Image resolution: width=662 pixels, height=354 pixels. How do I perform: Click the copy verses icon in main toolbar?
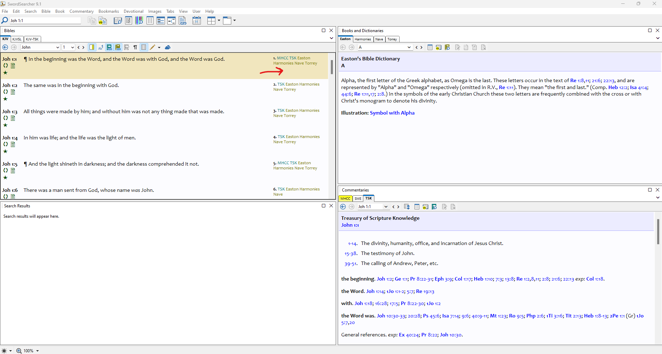click(92, 21)
